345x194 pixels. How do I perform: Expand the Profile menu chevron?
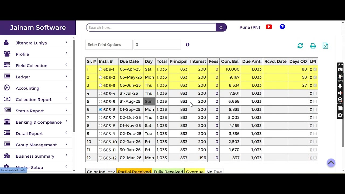(x=66, y=53)
